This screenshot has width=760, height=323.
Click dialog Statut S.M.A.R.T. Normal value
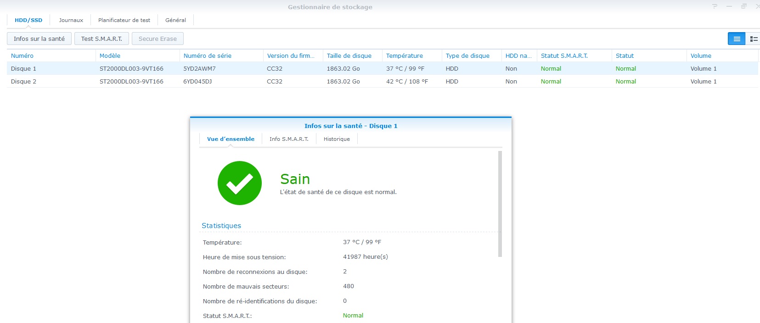(x=353, y=315)
